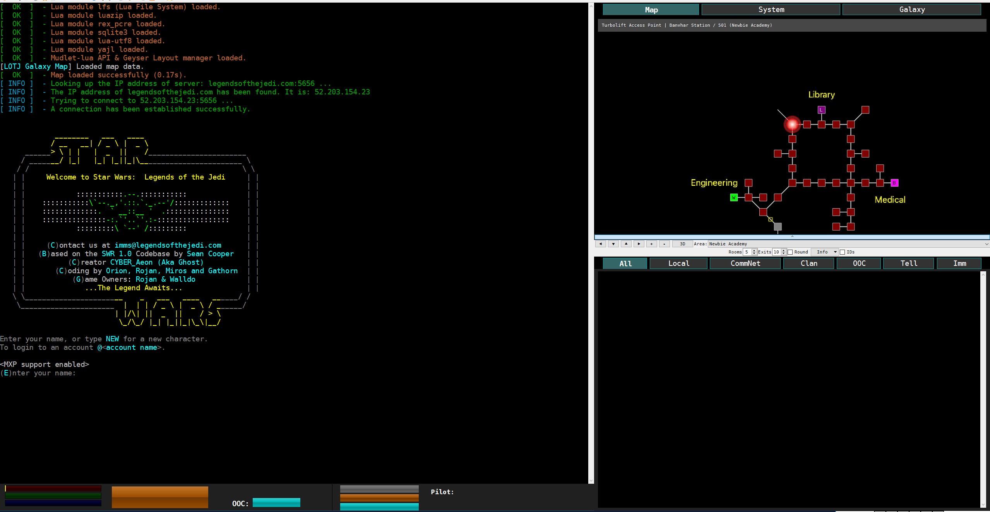Click the down arrow map pan button

pyautogui.click(x=613, y=244)
